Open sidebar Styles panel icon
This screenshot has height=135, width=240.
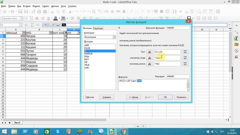pyautogui.click(x=236, y=38)
